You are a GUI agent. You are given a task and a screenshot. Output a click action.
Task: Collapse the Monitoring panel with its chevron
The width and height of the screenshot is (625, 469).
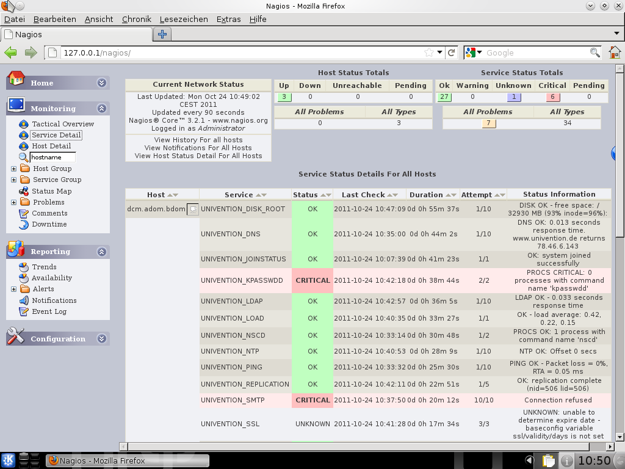click(101, 109)
